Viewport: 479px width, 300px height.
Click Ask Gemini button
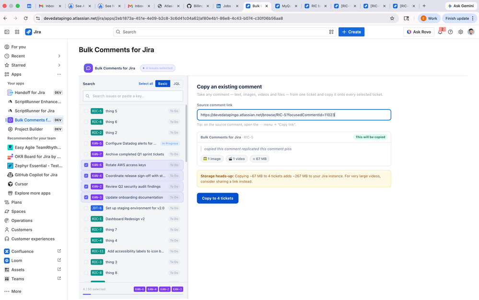click(461, 6)
